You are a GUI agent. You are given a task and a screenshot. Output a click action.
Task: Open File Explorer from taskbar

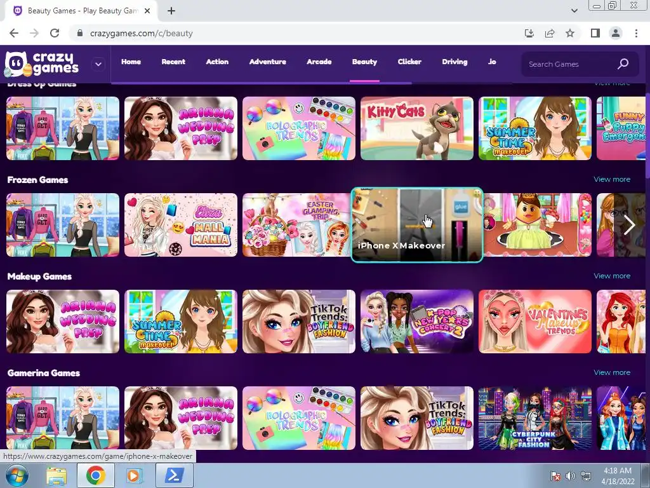coord(56,475)
